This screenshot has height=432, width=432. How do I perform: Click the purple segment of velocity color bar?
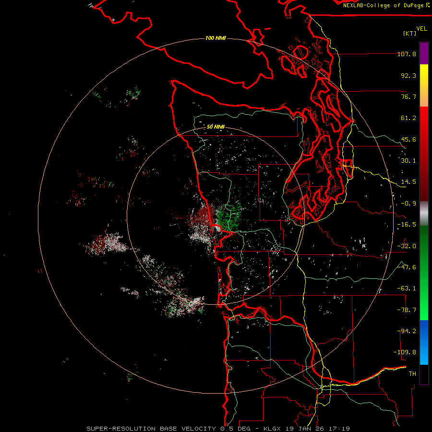point(424,54)
